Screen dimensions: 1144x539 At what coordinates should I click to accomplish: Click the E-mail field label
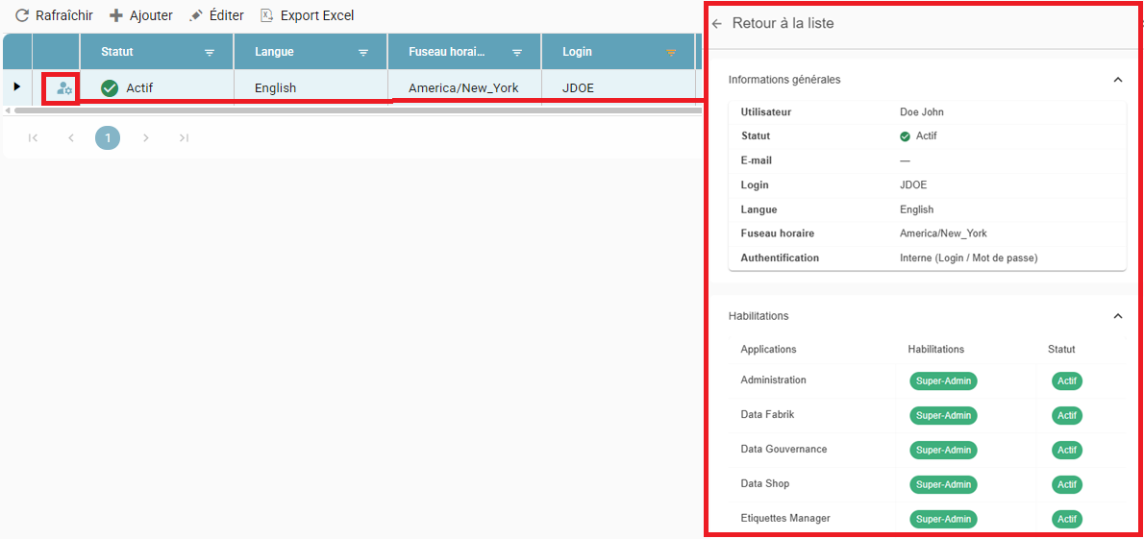pyautogui.click(x=757, y=160)
